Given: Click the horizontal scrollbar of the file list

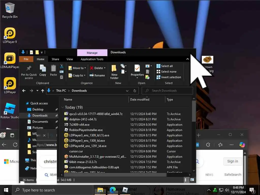Looking at the screenshot, I should 115,175.
